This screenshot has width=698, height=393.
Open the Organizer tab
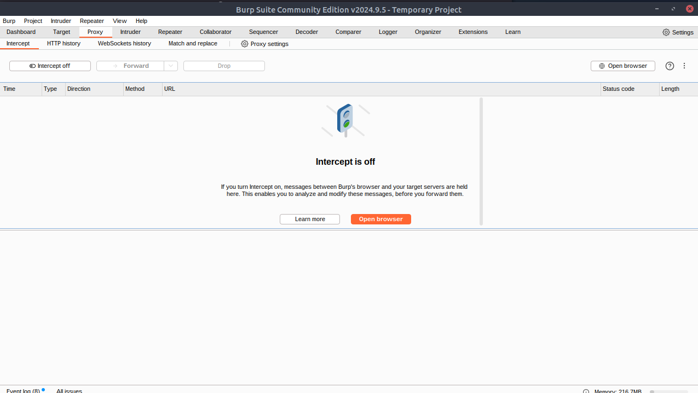tap(428, 32)
